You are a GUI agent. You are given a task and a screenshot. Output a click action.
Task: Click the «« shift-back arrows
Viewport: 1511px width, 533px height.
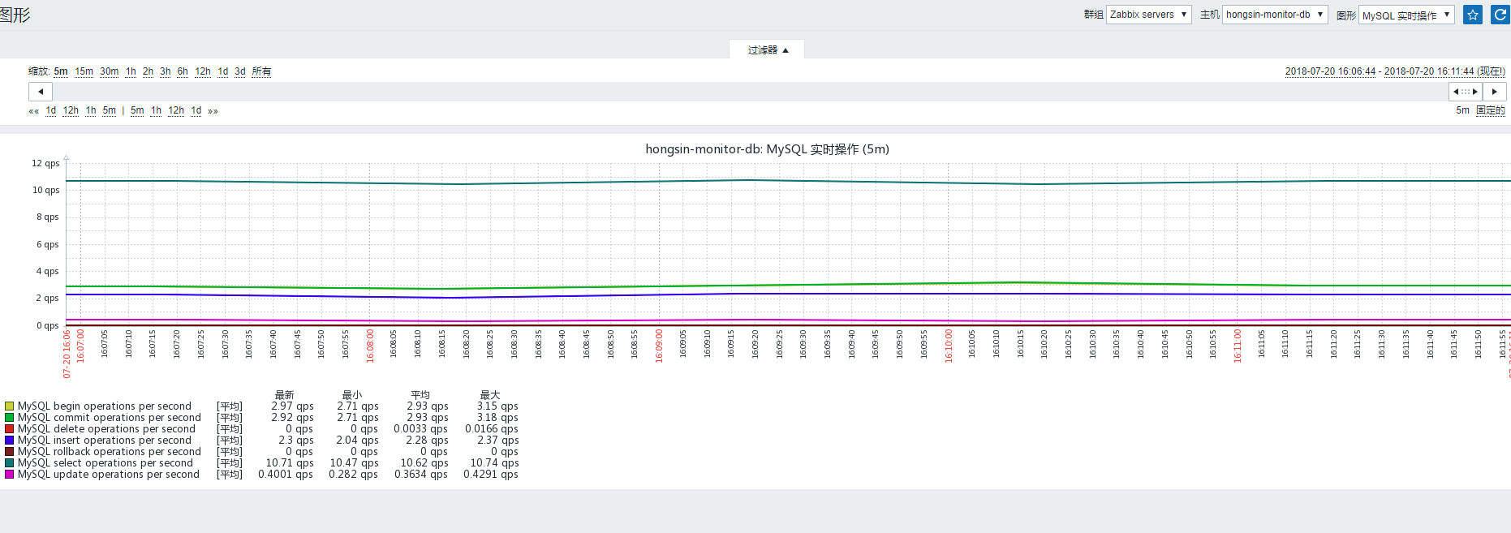point(34,111)
